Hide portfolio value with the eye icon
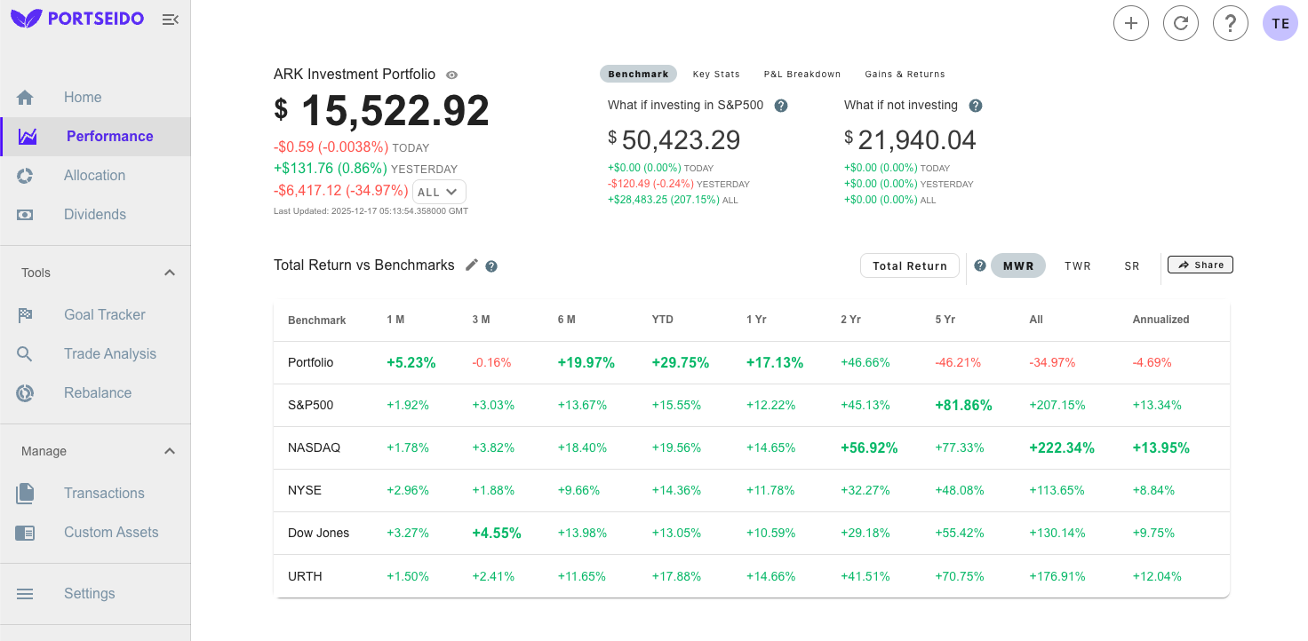 (x=451, y=75)
